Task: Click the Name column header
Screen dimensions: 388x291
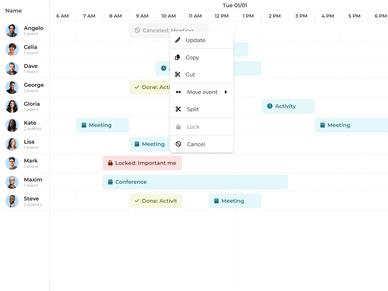Action: pyautogui.click(x=14, y=11)
